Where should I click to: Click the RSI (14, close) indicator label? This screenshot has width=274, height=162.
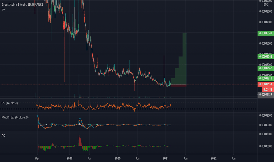tap(10, 103)
